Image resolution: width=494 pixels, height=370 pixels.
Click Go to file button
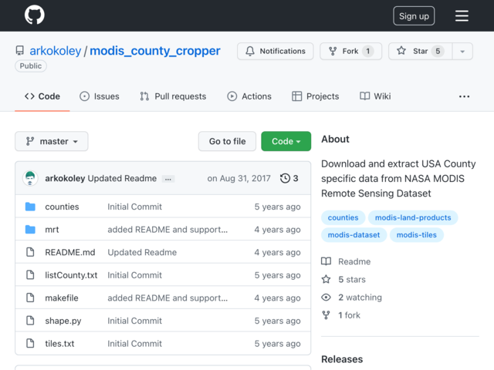(x=227, y=141)
